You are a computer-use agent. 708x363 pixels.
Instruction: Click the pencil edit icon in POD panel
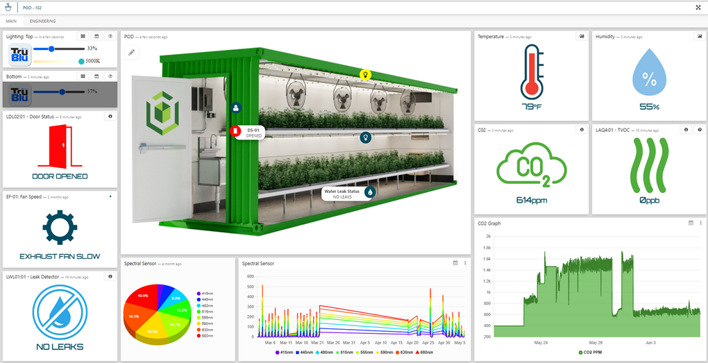(132, 52)
